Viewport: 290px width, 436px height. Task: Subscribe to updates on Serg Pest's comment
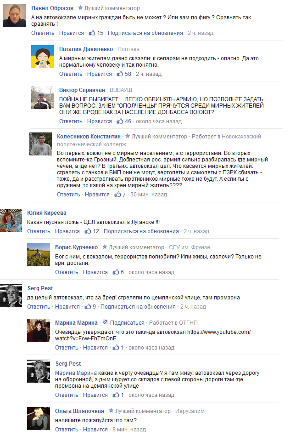tap(138, 306)
